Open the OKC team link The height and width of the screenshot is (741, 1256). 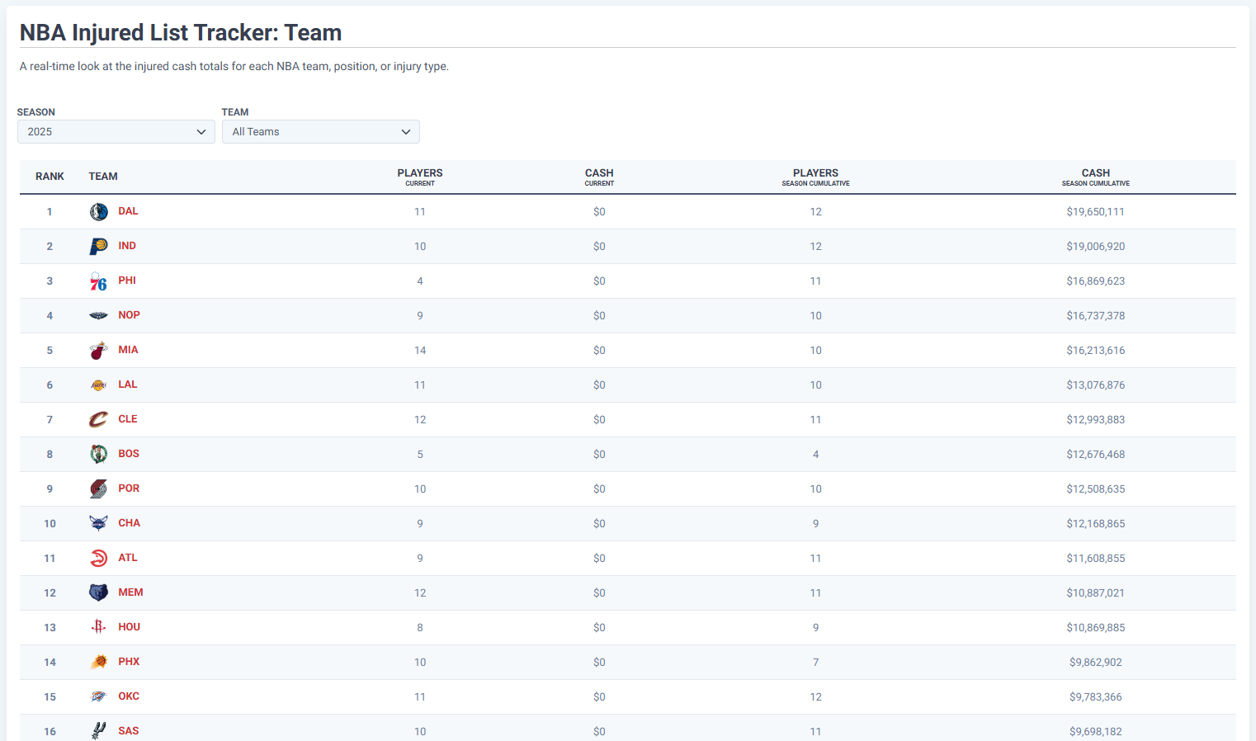(x=129, y=696)
